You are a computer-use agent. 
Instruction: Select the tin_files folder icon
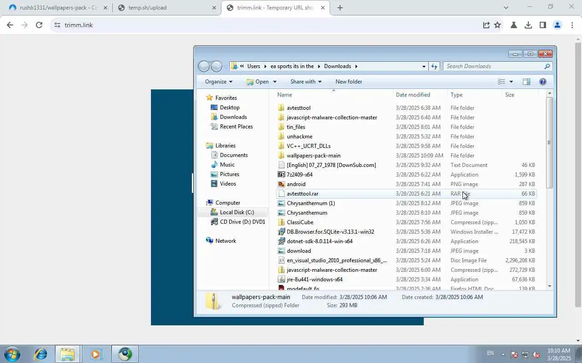(281, 127)
